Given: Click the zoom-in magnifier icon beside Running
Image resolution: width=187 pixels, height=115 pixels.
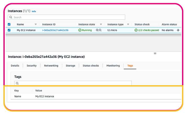Looking at the screenshot, I should click(97, 30).
